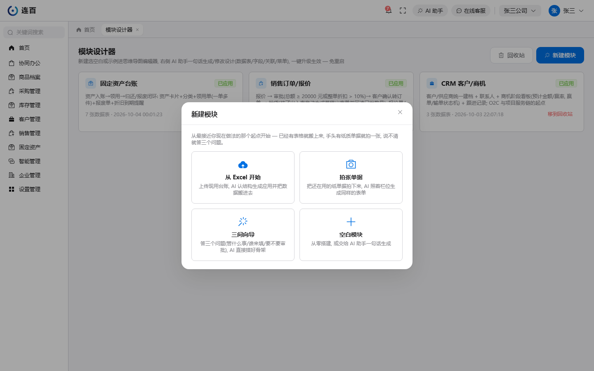
Task: Toggle fullscreen mode icon
Action: (x=403, y=11)
